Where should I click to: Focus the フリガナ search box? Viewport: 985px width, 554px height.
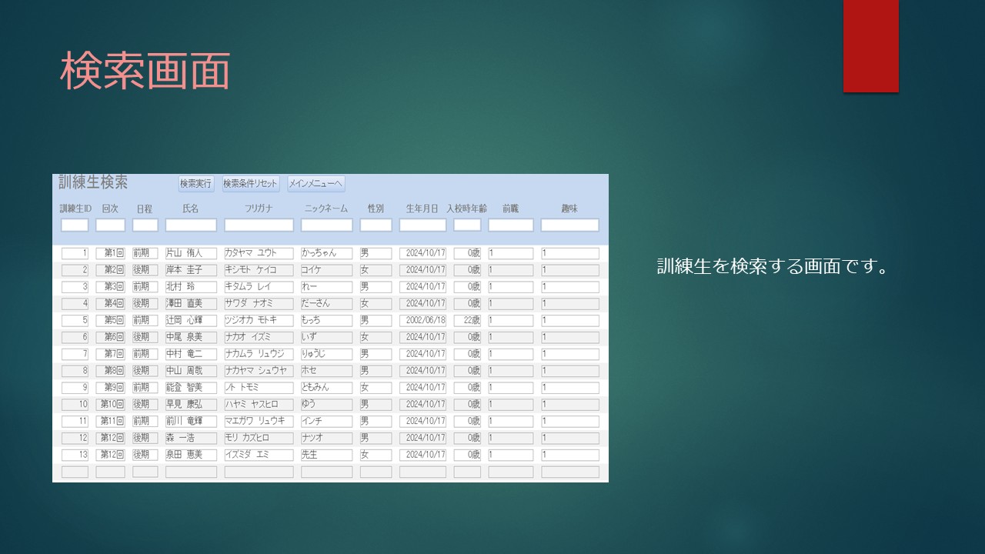pos(259,225)
